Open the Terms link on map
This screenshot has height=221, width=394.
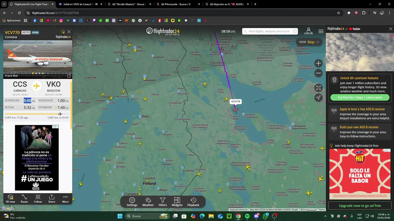pos(322,210)
